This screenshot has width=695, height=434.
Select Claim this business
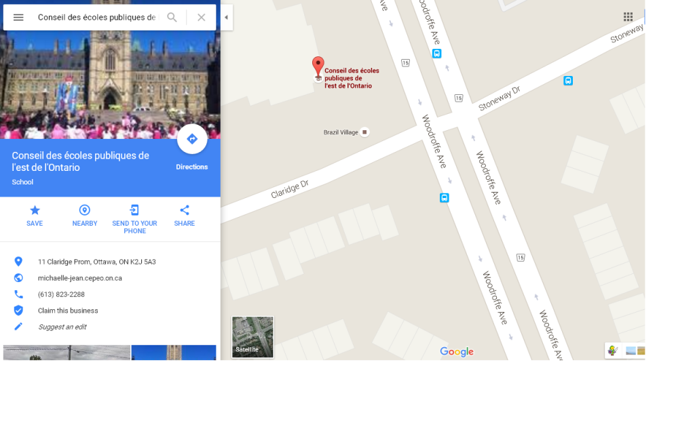pyautogui.click(x=68, y=311)
